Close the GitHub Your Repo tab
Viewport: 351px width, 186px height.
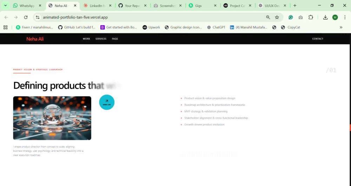tap(145, 6)
